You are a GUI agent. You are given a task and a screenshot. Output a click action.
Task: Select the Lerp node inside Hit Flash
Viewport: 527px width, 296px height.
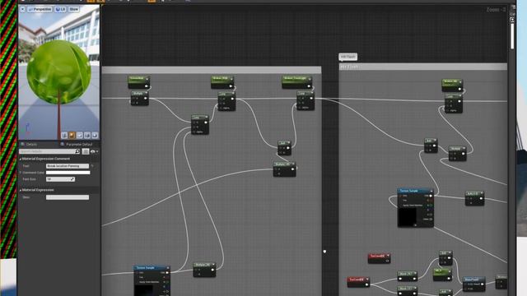pos(454,103)
